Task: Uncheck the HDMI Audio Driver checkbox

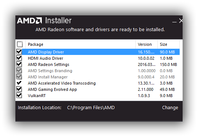Action: point(19,58)
